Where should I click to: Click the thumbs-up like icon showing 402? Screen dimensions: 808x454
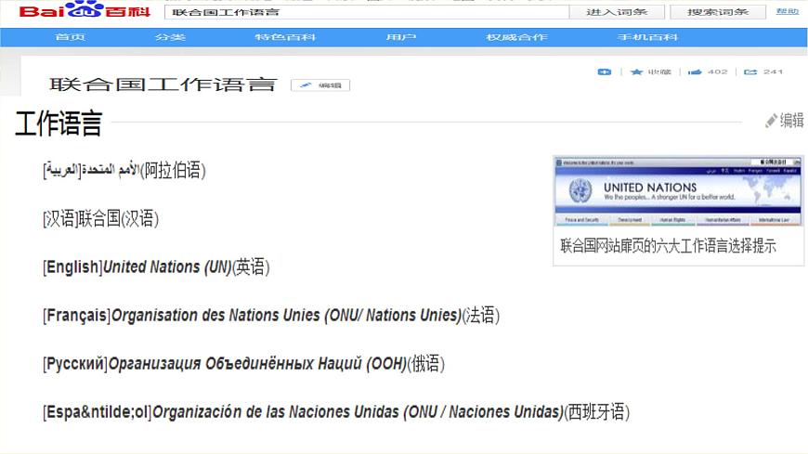pos(695,72)
